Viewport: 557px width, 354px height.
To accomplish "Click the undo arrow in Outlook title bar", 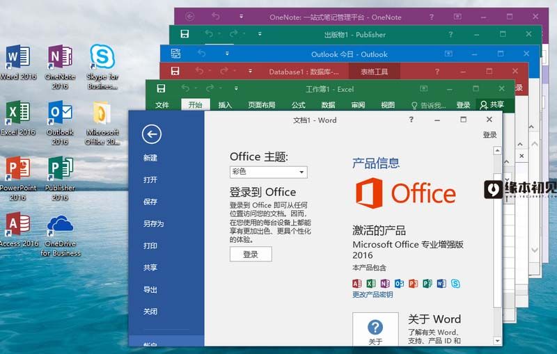I will (x=202, y=54).
